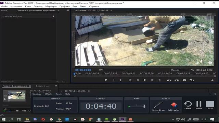Open the Файл menu
Viewport: 219px width, 123px height.
tap(4, 6)
